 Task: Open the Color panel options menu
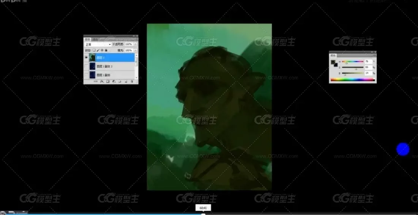[x=374, y=55]
